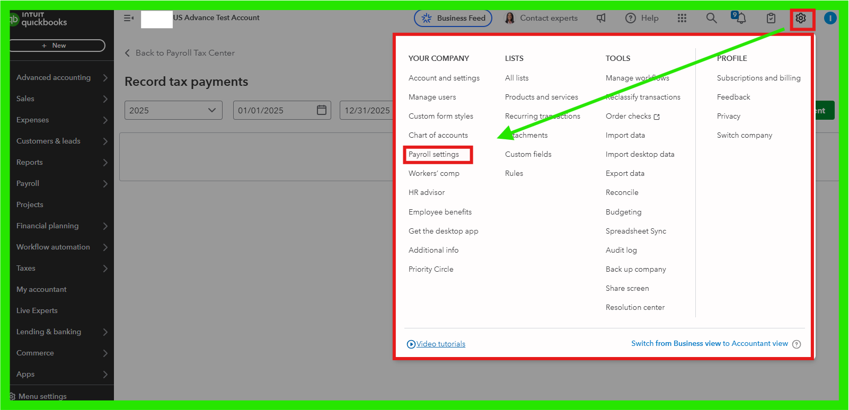Expand Expenses sidebar submenu
Viewport: 849px width, 410px height.
[105, 120]
